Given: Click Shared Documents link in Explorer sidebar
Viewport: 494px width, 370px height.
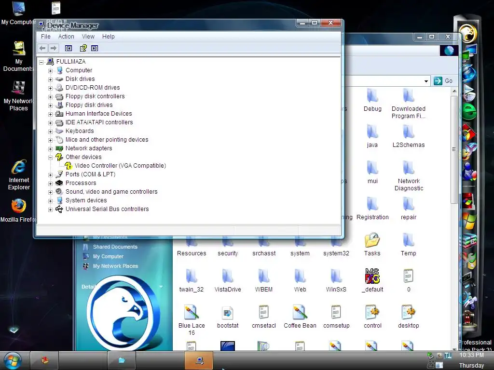Looking at the screenshot, I should [x=115, y=247].
